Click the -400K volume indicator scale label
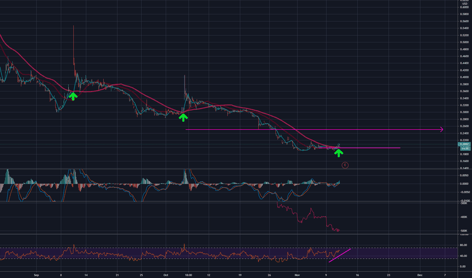 [463, 217]
